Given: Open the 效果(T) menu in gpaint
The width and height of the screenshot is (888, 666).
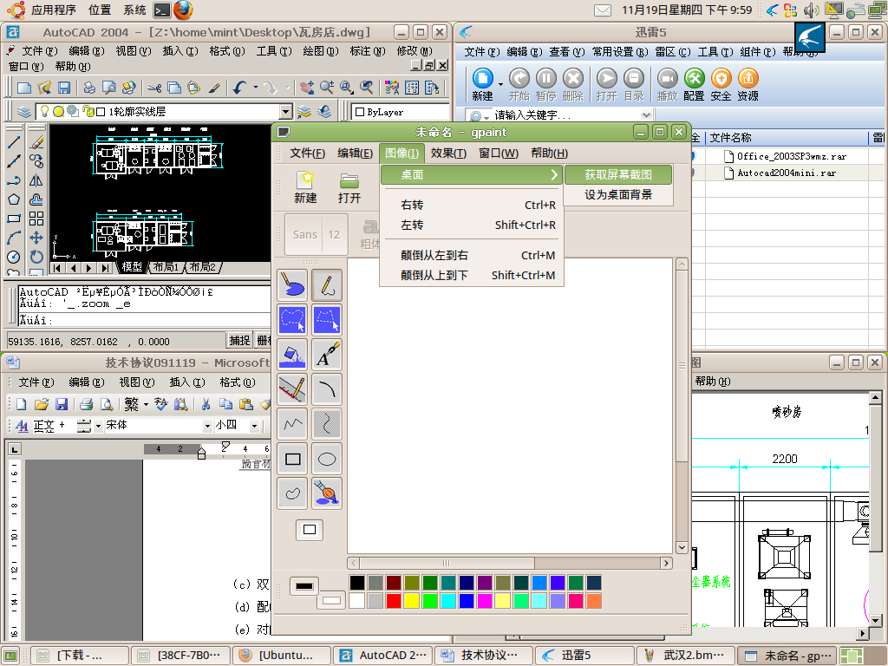Looking at the screenshot, I should coord(448,153).
